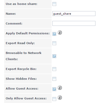Enable the Use as home share checkbox

tap(54, 4)
